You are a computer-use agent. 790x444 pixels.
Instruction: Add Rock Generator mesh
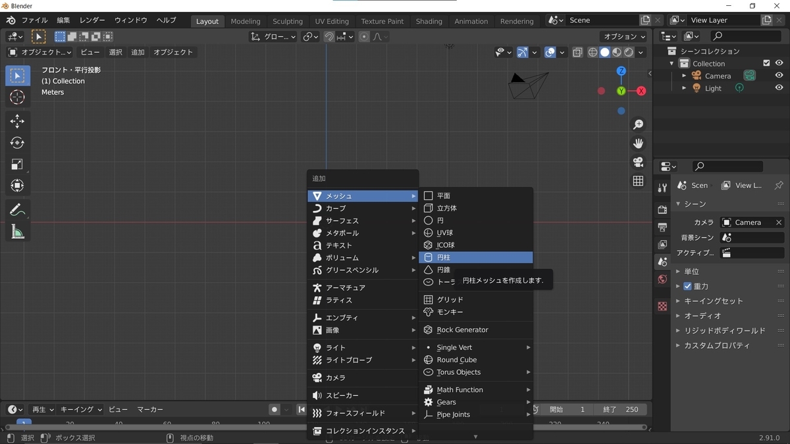click(x=476, y=330)
